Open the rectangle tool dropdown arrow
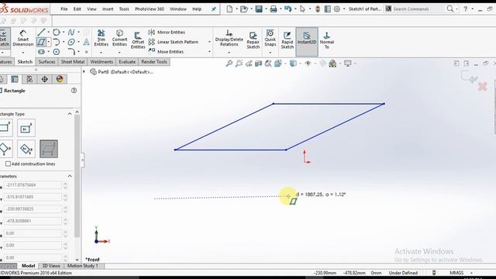Screen dimensions: 496x279 (x=48, y=42)
